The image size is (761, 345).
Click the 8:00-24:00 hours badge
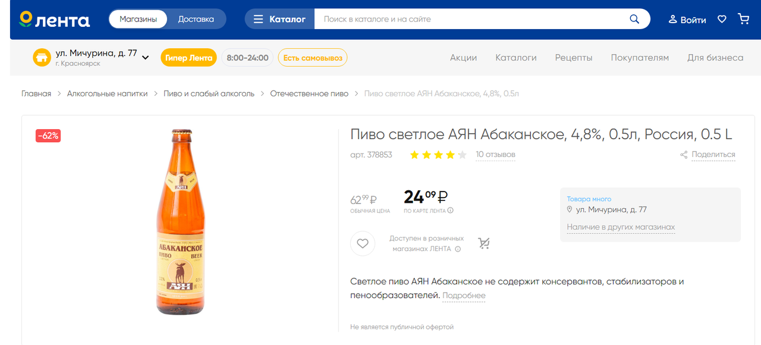click(247, 58)
